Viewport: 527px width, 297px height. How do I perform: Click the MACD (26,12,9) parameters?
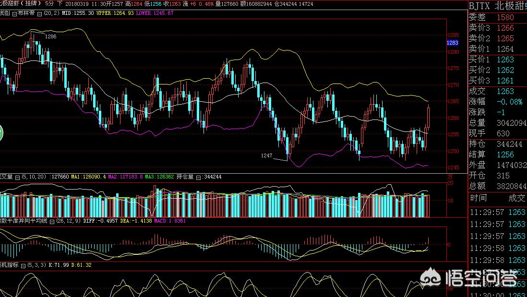coord(68,221)
